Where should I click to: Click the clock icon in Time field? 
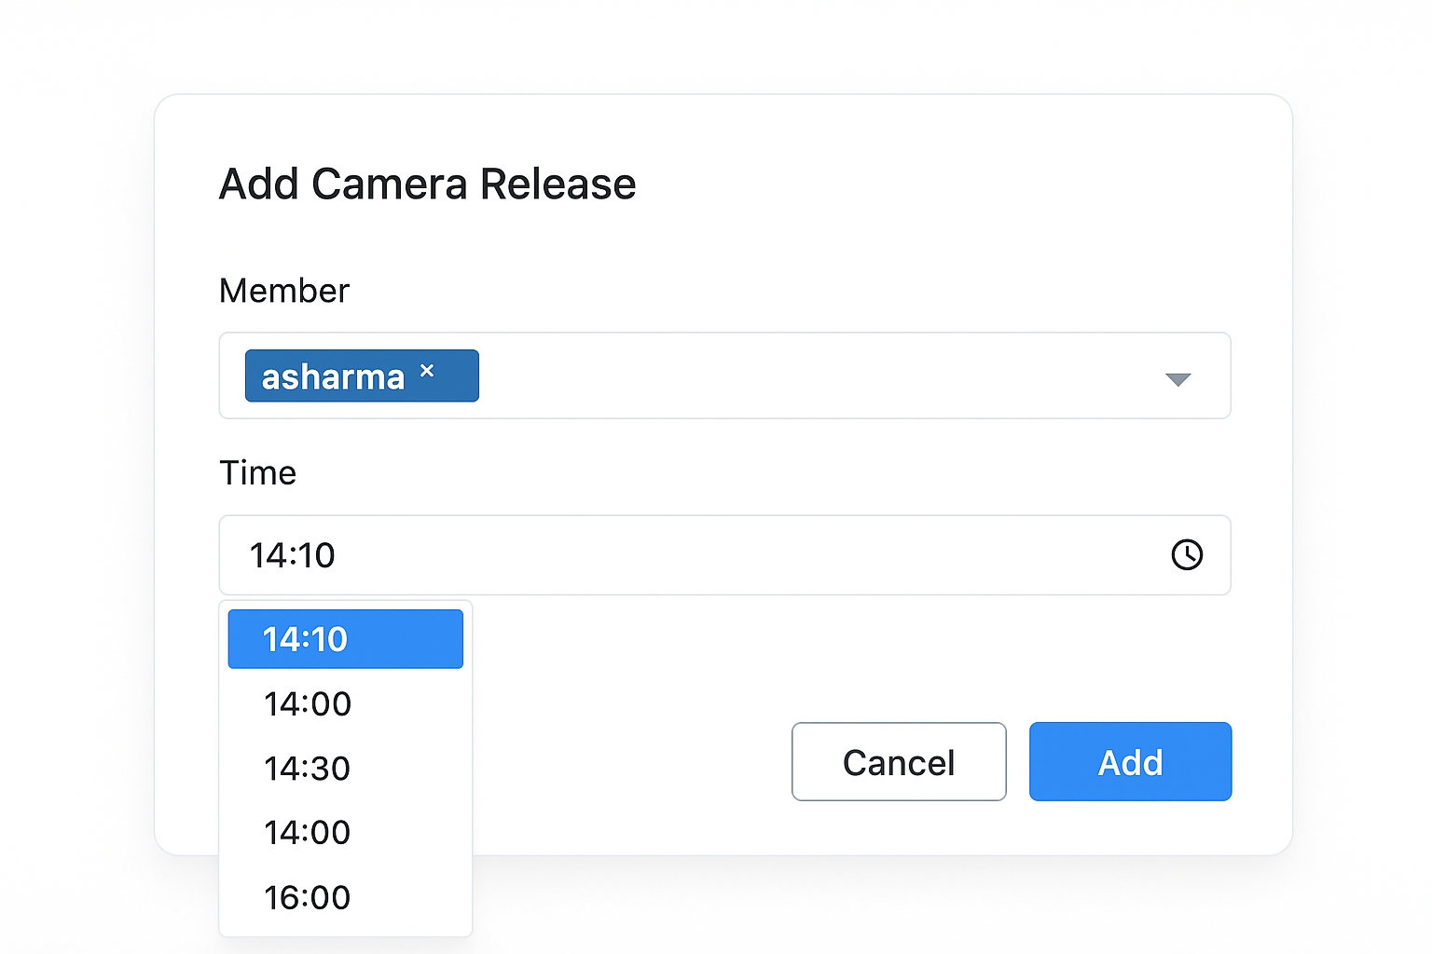(1186, 555)
